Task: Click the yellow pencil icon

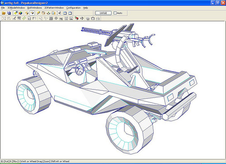Action: click(x=38, y=13)
